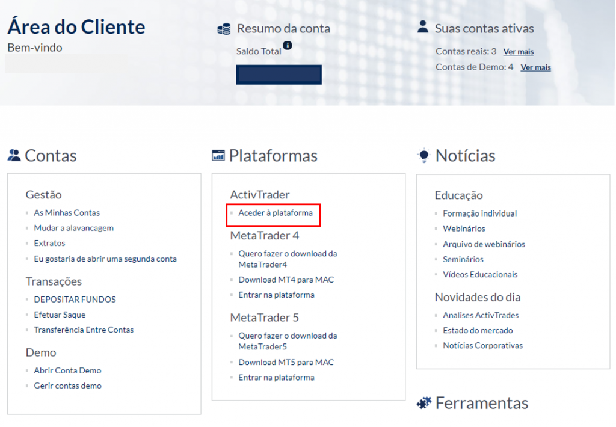Click Abrir Conta Demo
616x427 pixels.
67,370
